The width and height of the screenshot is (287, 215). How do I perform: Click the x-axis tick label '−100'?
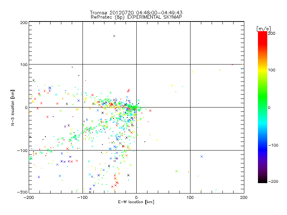point(83,197)
